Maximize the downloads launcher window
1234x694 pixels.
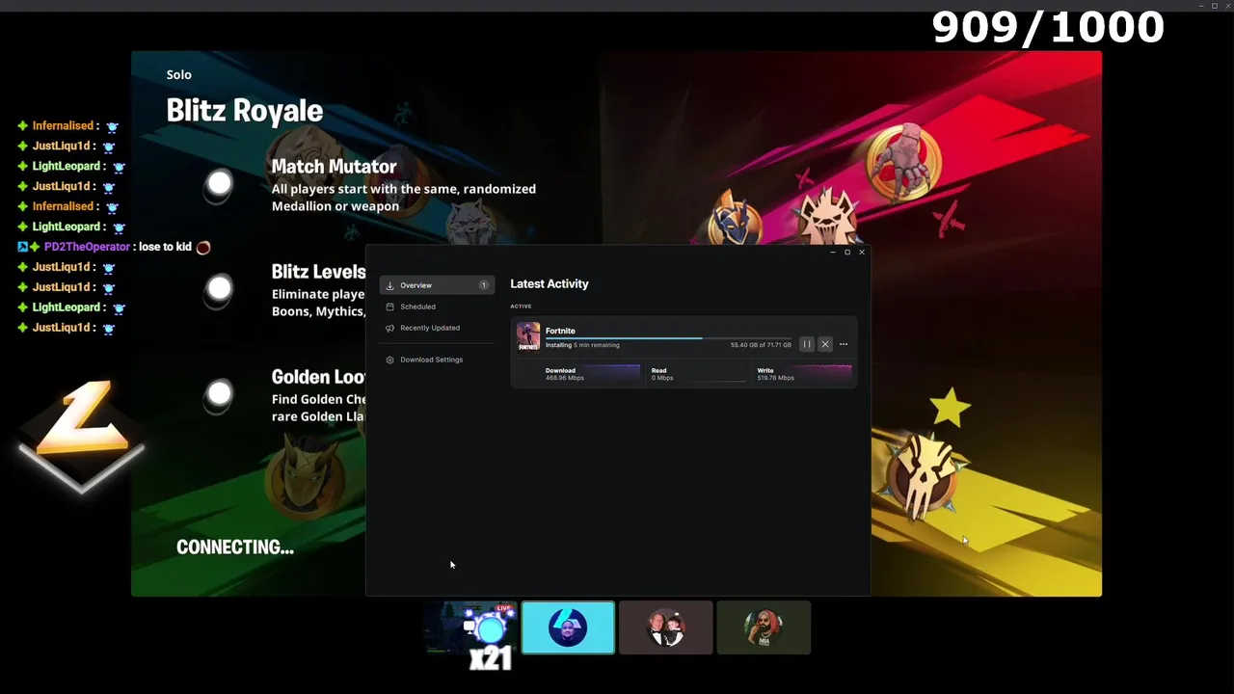[x=847, y=253]
